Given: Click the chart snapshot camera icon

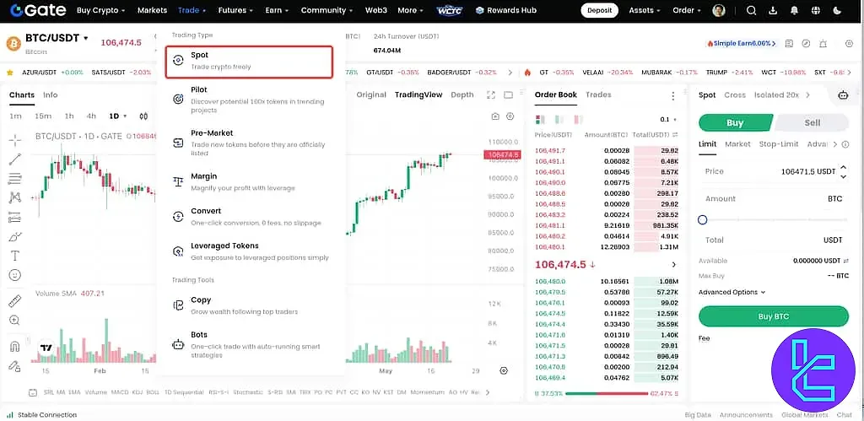Looking at the screenshot, I should pos(494,117).
